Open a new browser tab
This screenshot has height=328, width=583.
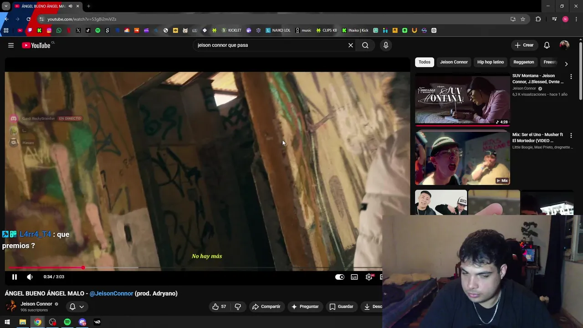[x=88, y=6]
